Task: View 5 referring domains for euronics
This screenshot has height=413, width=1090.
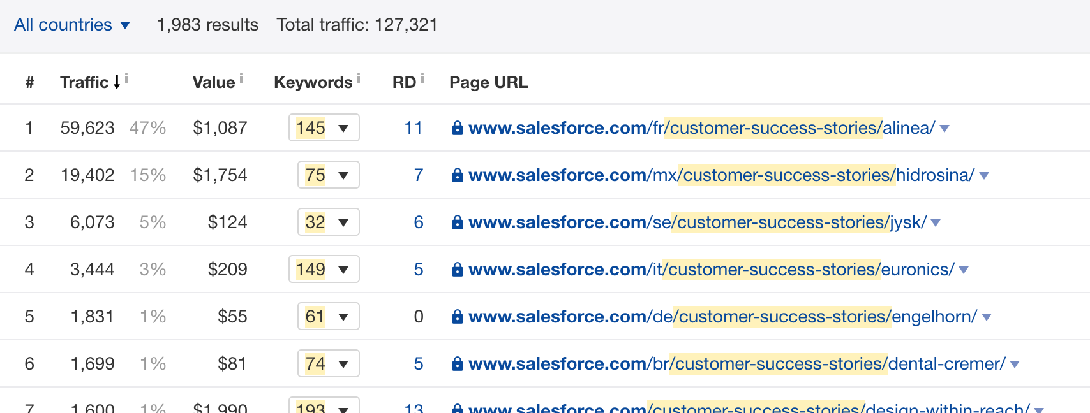Action: [419, 270]
